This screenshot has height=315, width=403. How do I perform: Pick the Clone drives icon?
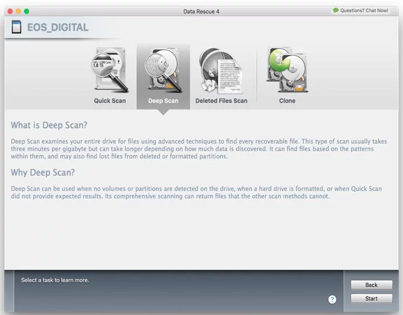click(287, 70)
